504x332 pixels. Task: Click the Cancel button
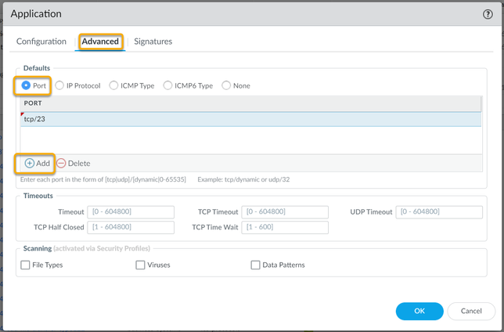coord(471,311)
